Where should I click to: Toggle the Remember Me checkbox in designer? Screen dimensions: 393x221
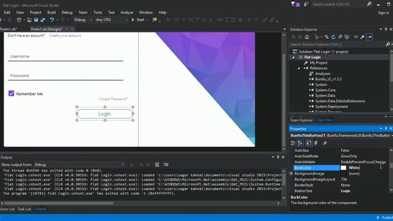click(11, 93)
